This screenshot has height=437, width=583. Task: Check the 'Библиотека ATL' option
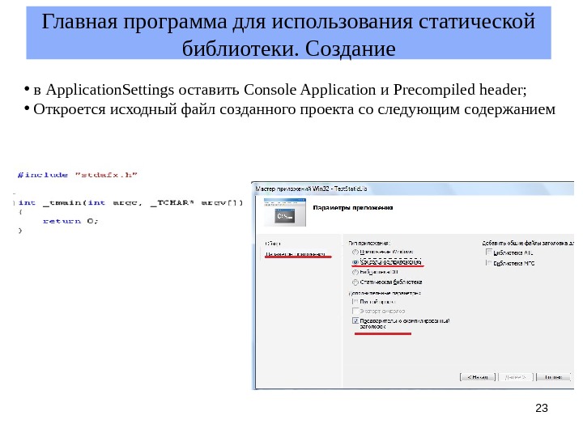click(489, 252)
